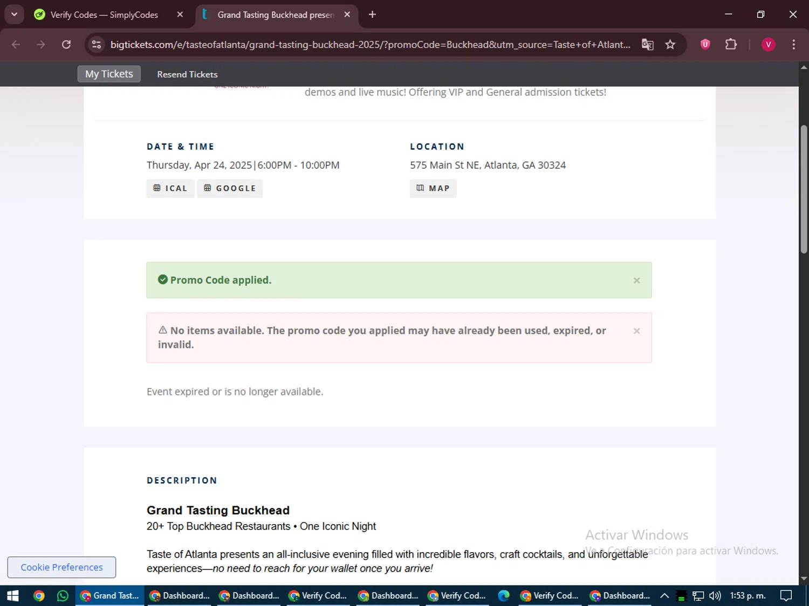809x606 pixels.
Task: Click the green battery-style tray icon
Action: [681, 595]
